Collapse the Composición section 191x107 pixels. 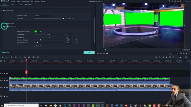pyautogui.click(x=1, y=11)
